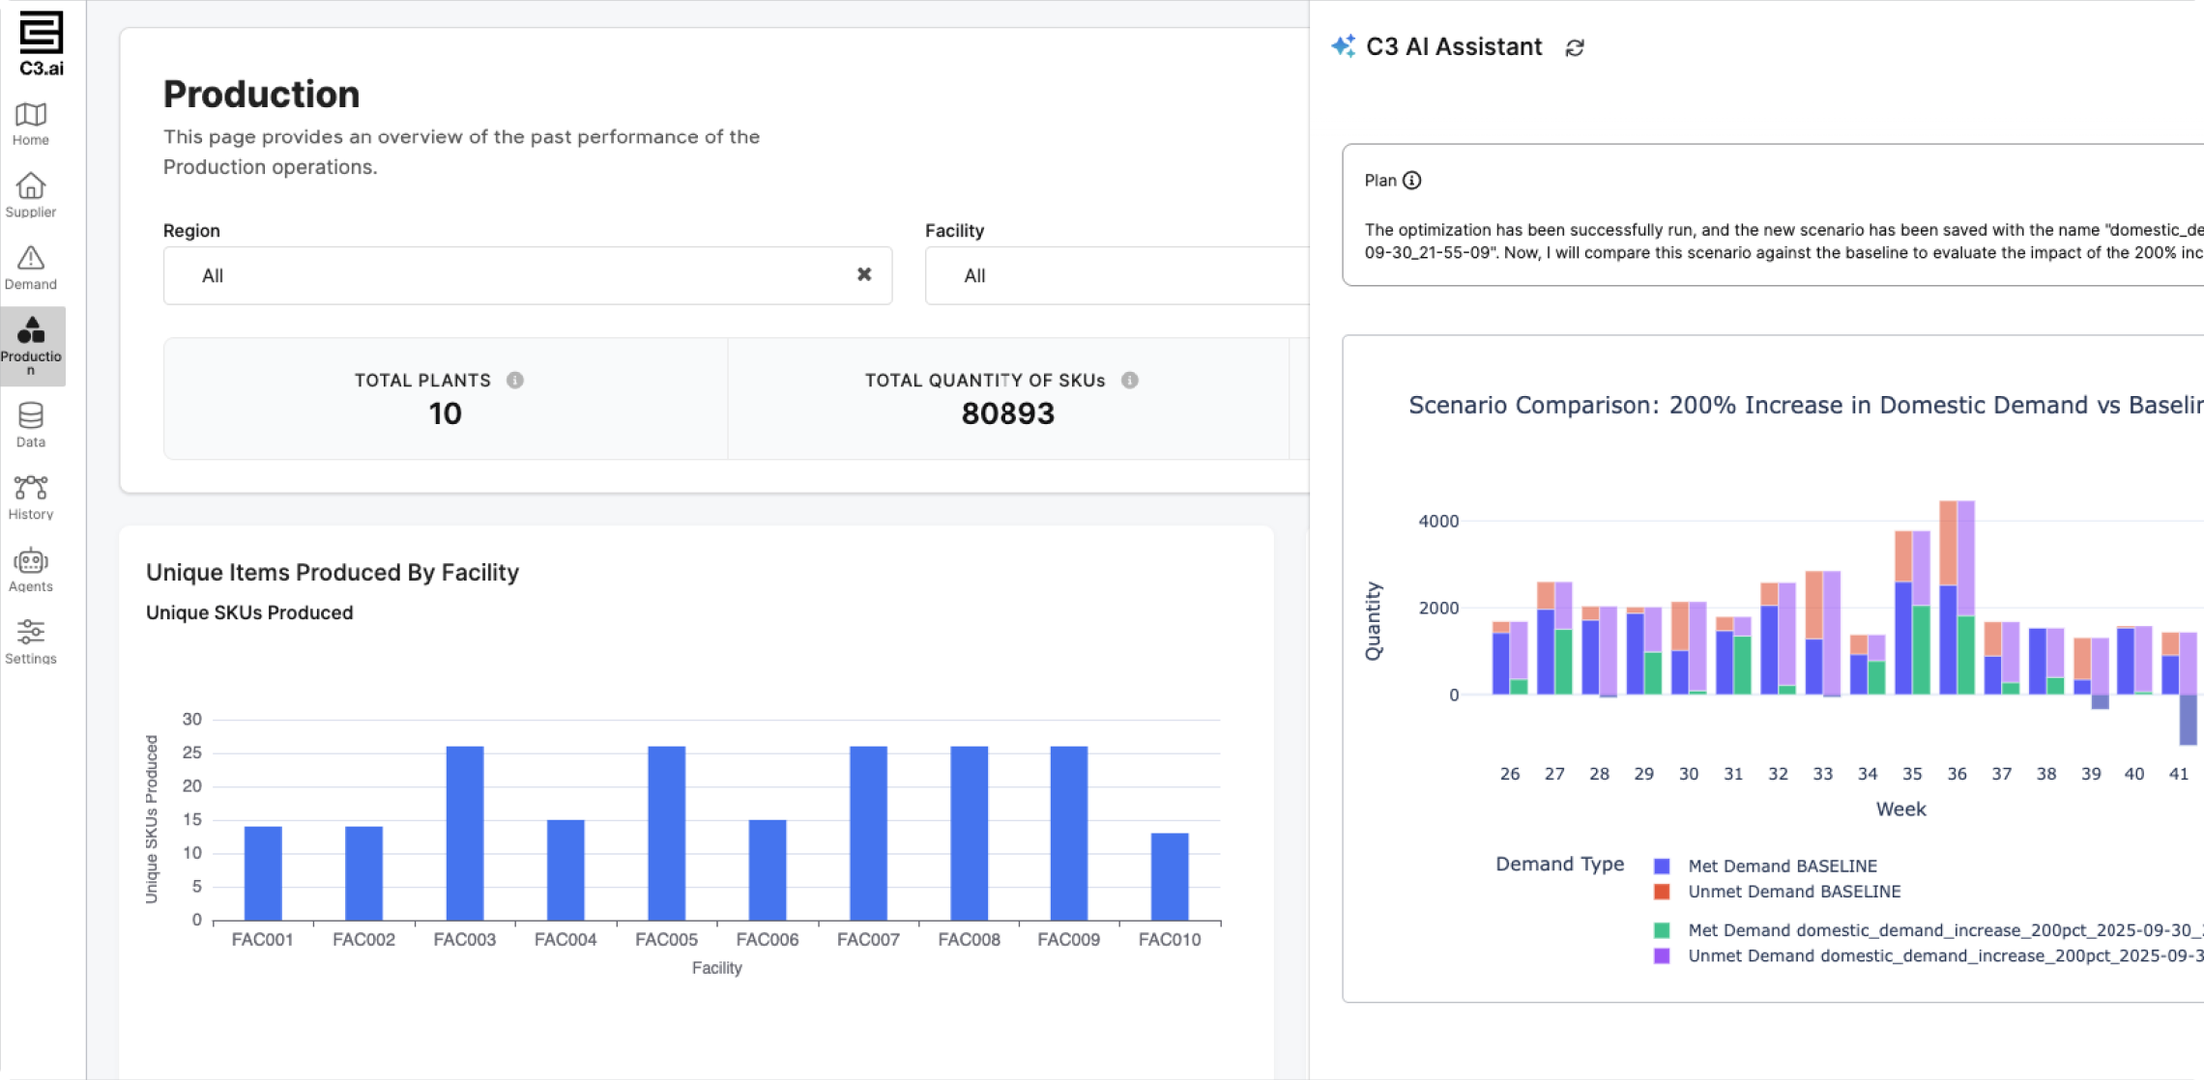Click the FAC010 bar in chart
The height and width of the screenshot is (1080, 2204).
(1170, 876)
